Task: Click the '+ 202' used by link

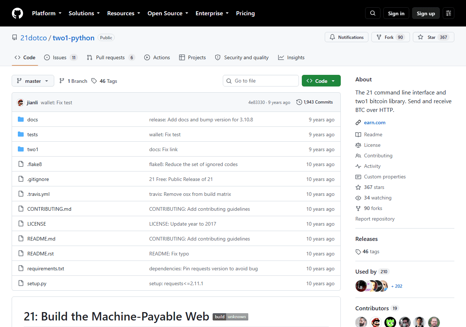Action: coord(397,286)
